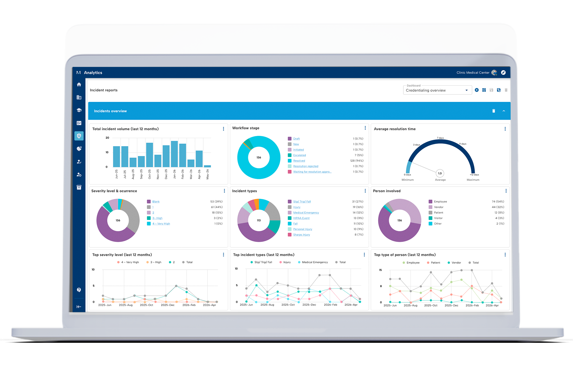Open the home icon in sidebar
Viewport: 573px width, 382px height.
[79, 84]
